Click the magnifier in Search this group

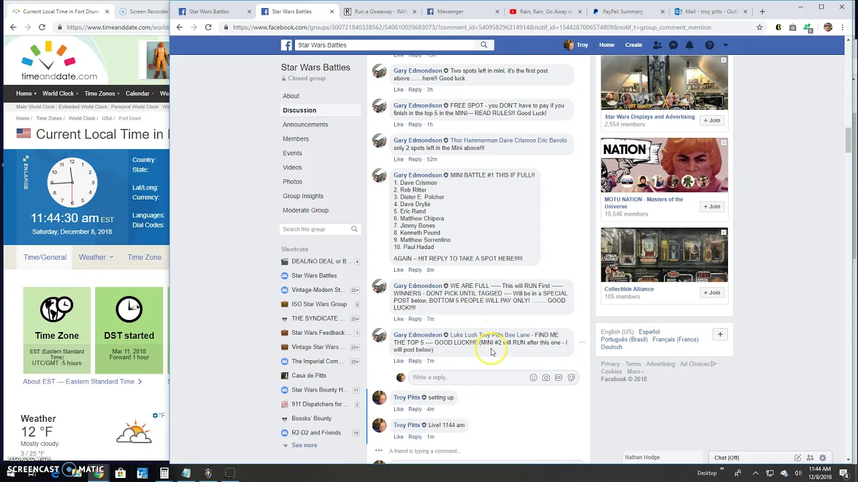[355, 229]
